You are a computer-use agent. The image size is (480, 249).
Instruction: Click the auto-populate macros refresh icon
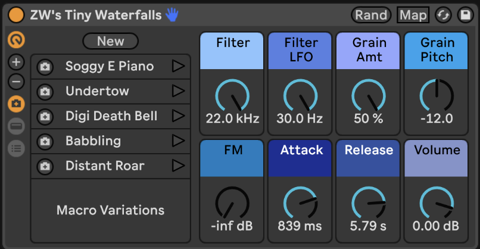[x=442, y=15]
